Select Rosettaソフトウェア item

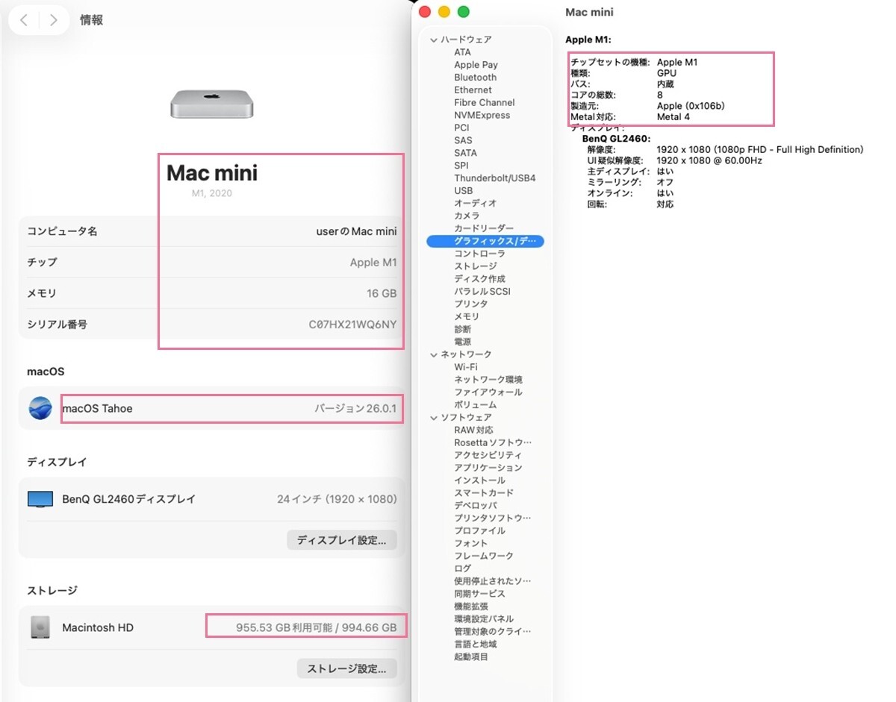point(493,443)
